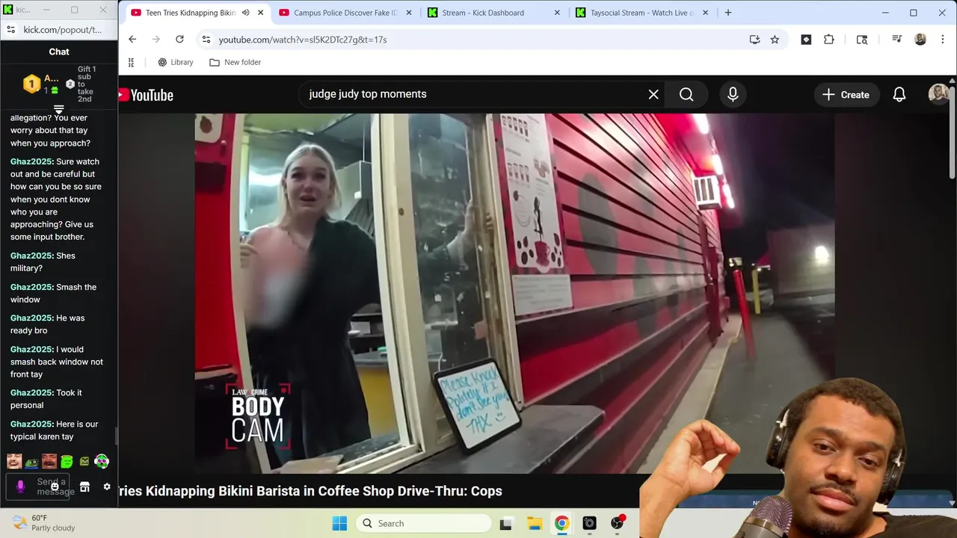Viewport: 957px width, 538px height.
Task: Open the Kick chat shop icon
Action: point(84,486)
